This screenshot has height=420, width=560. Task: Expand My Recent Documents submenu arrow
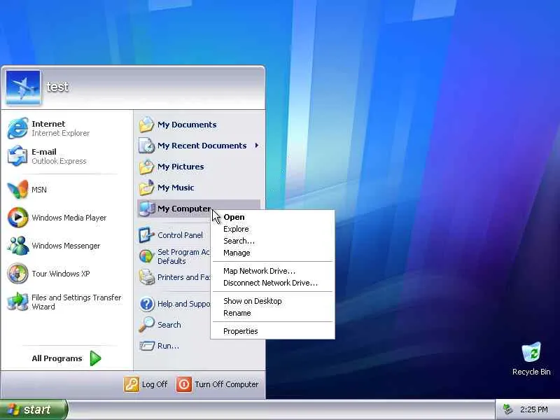[257, 146]
